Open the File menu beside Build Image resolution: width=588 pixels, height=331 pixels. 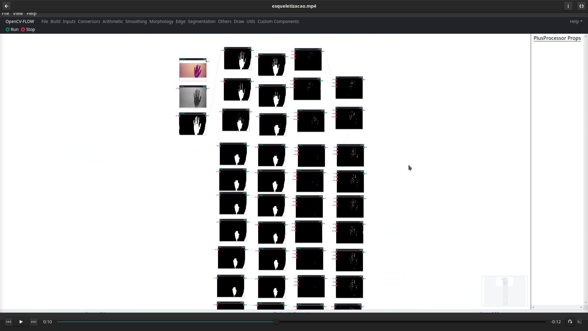[45, 21]
